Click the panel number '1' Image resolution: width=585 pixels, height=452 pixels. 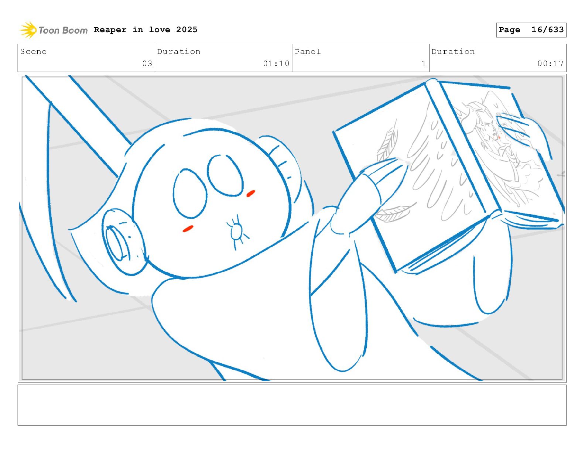pos(424,64)
